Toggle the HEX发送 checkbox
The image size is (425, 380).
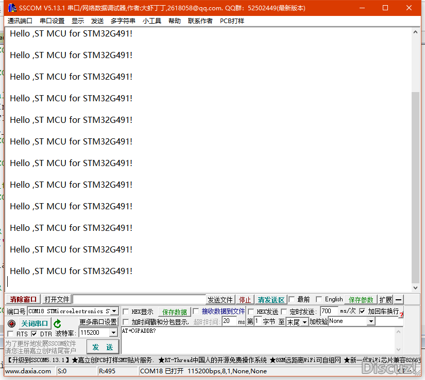point(251,312)
